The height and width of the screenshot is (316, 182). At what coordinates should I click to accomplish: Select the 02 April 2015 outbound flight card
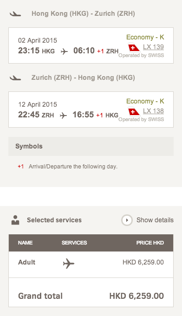tap(91, 45)
